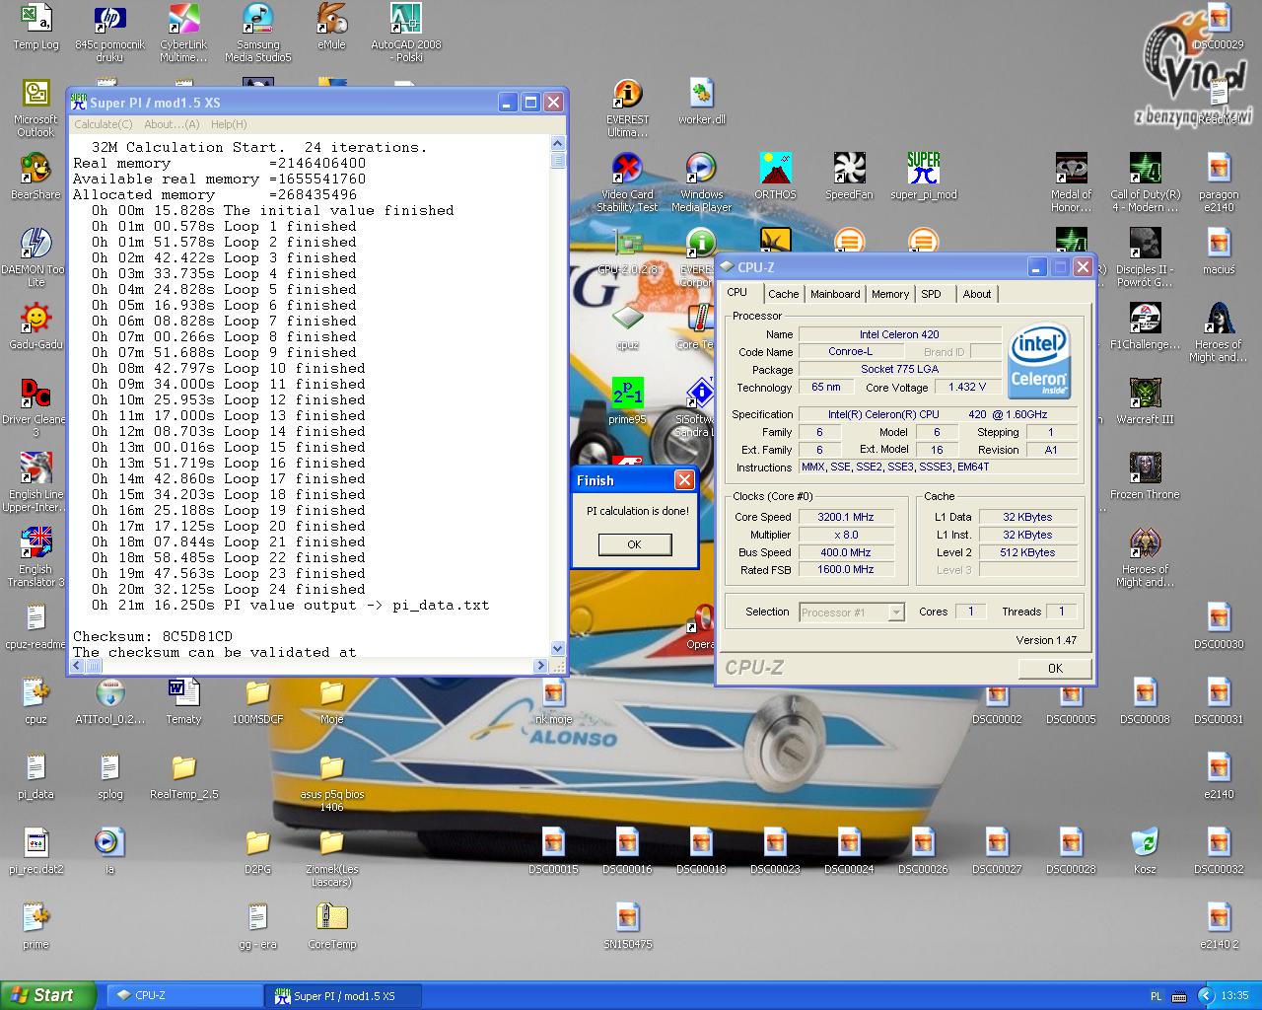Viewport: 1262px width, 1010px height.
Task: Click the Loop 24 finished line
Action: point(229,589)
